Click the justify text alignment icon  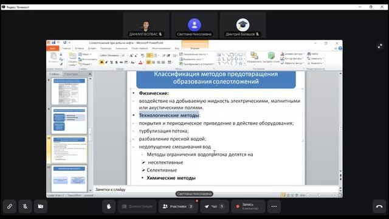pyautogui.click(x=164, y=62)
